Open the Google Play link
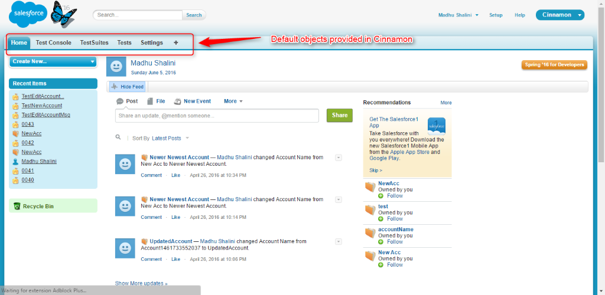 point(384,158)
